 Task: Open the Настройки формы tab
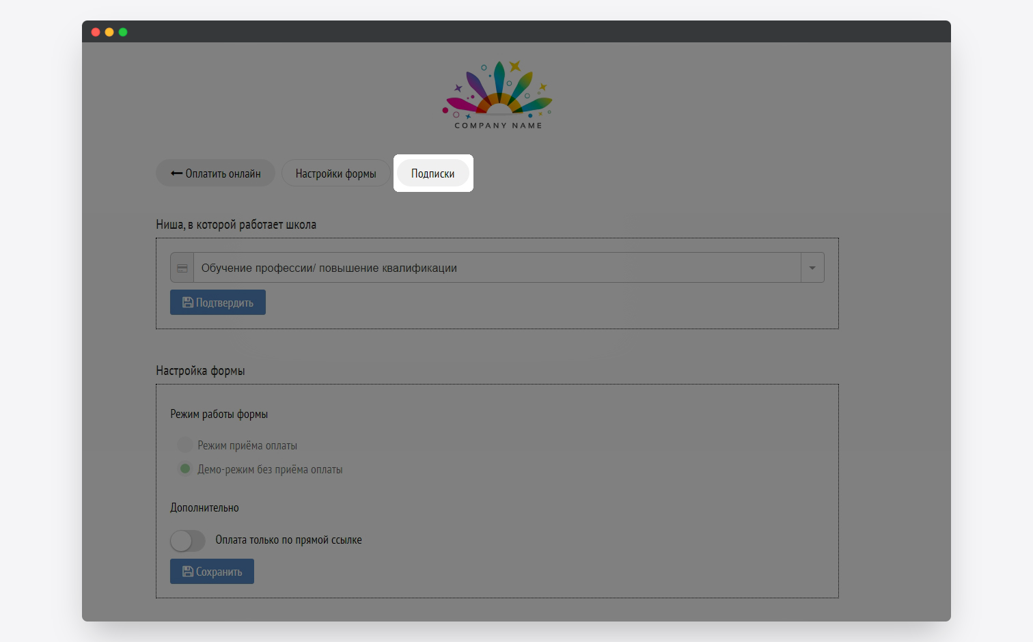(335, 173)
